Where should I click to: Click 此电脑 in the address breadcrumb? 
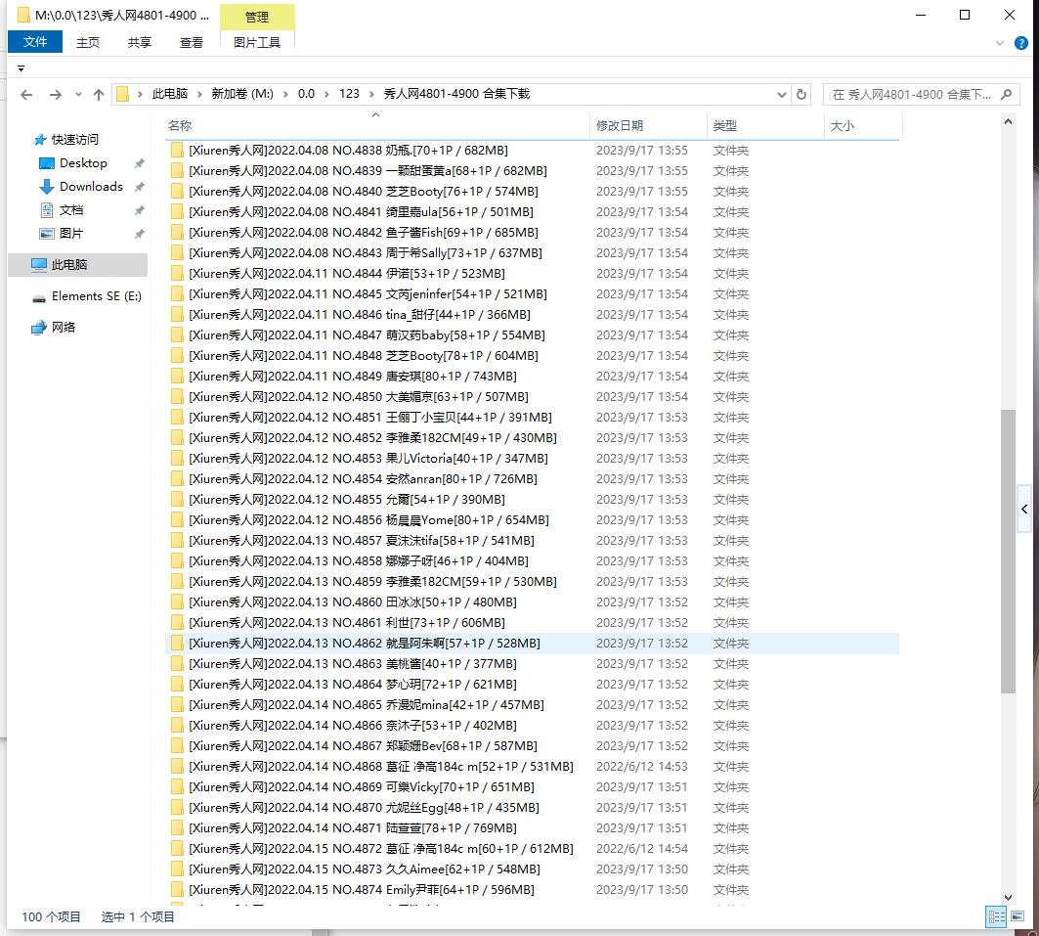[170, 94]
